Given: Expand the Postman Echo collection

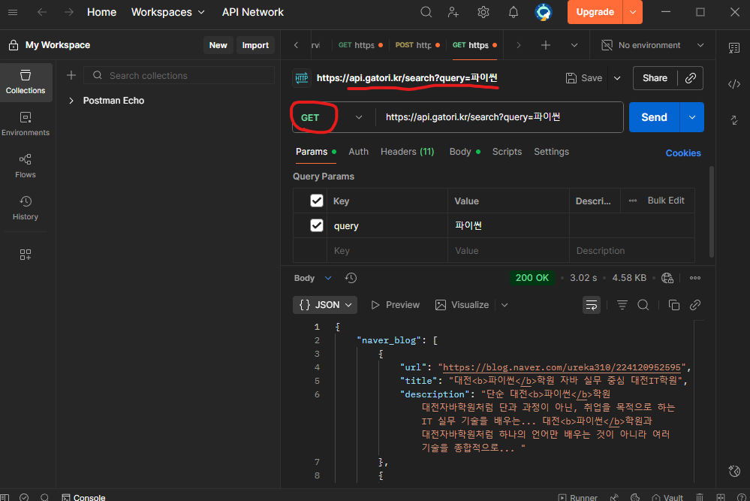Looking at the screenshot, I should click(71, 101).
